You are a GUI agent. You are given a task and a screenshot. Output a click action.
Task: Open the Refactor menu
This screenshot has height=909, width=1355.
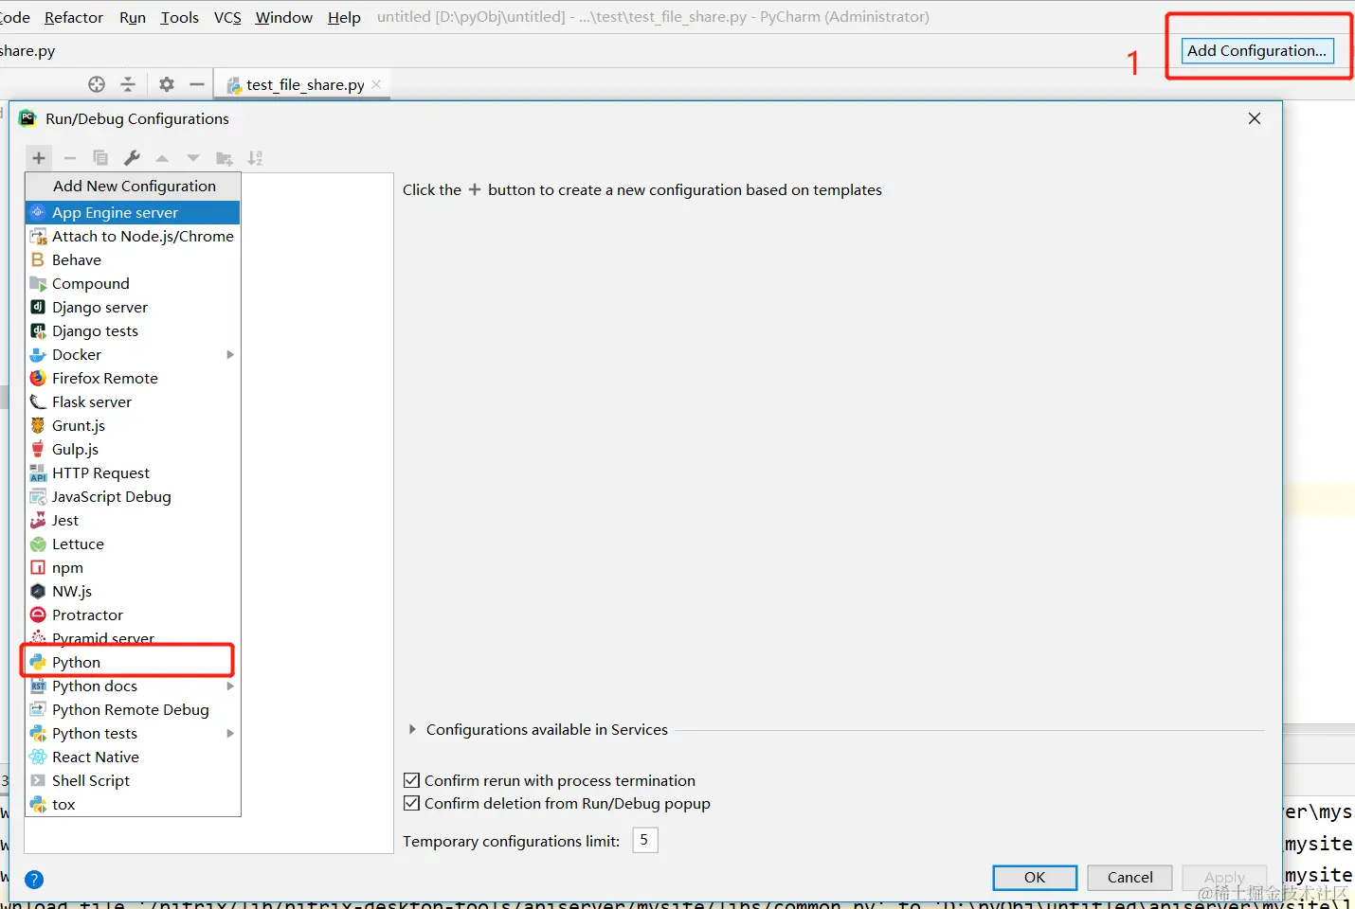74,17
